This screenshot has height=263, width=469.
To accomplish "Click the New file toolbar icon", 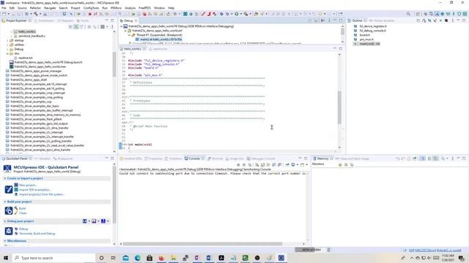I will (4, 14).
